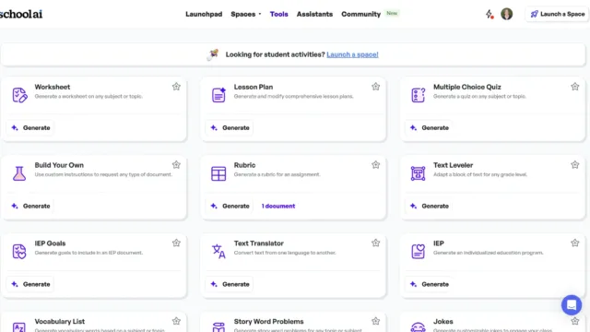This screenshot has width=590, height=332.
Task: Generate a Lesson Plan
Action: coord(230,128)
